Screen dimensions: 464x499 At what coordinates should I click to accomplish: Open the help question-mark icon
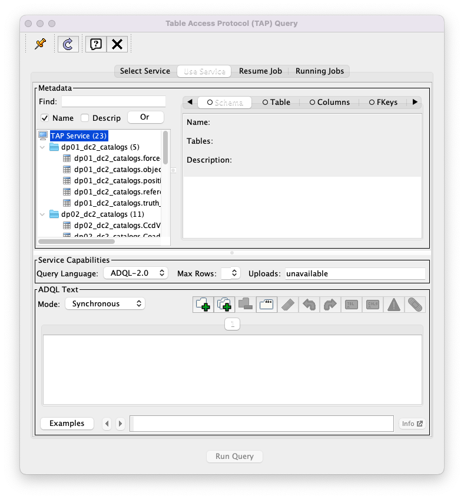click(96, 44)
